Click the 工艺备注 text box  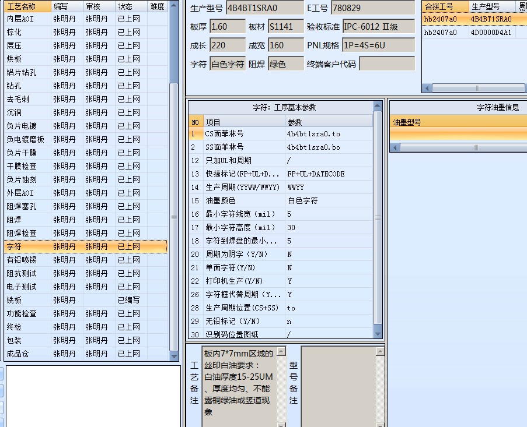[x=240, y=386]
